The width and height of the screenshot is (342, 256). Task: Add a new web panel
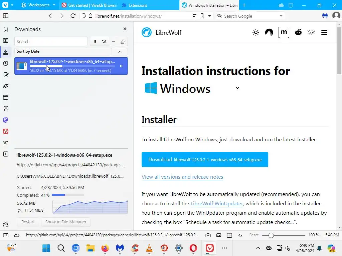click(x=6, y=154)
